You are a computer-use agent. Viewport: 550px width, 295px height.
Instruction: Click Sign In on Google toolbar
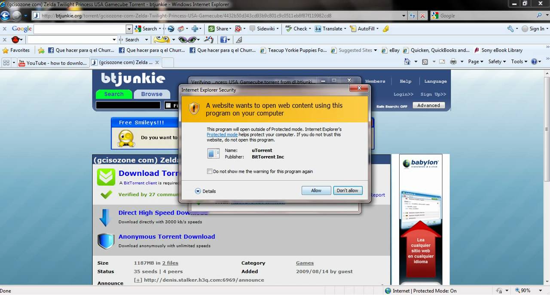coord(533,29)
